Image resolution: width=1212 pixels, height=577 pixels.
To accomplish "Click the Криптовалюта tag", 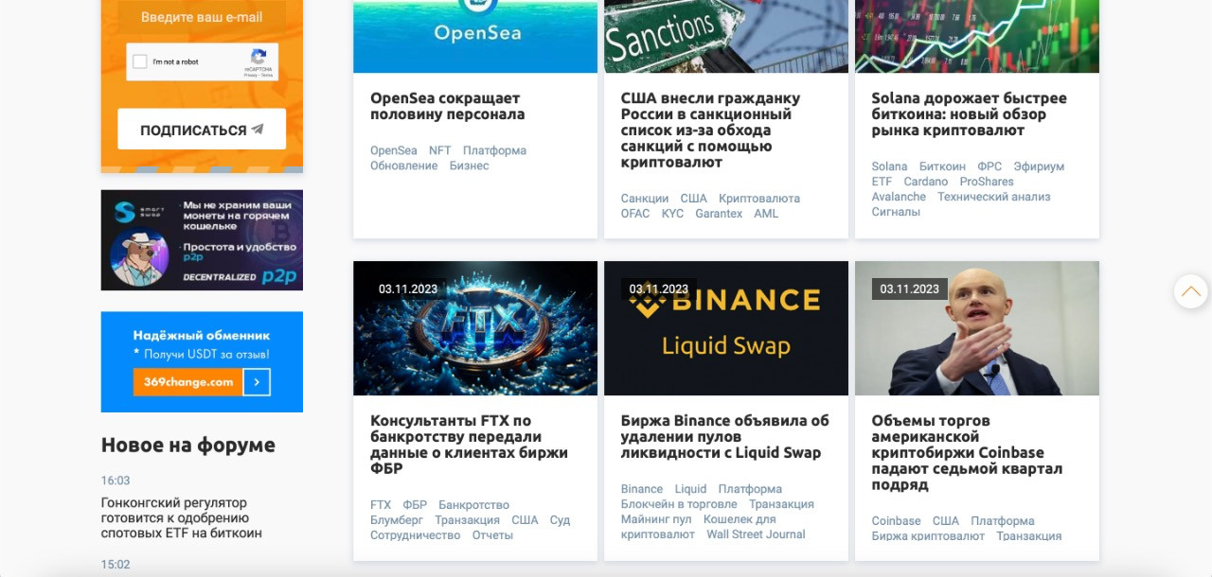I will click(759, 199).
